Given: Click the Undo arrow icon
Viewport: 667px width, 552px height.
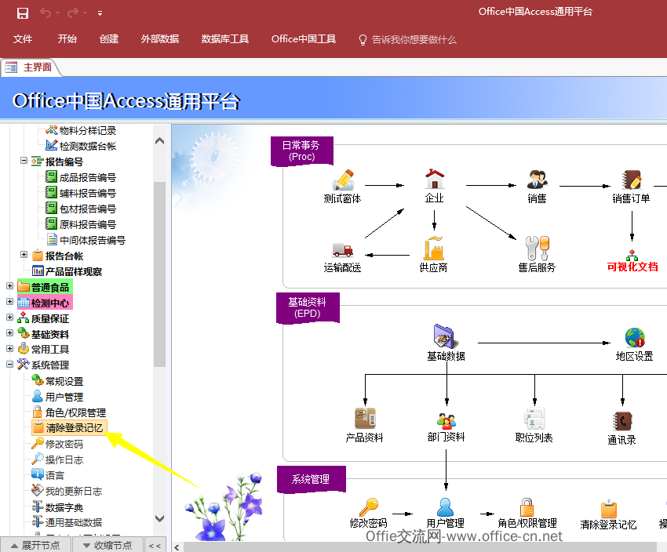Looking at the screenshot, I should [x=46, y=13].
